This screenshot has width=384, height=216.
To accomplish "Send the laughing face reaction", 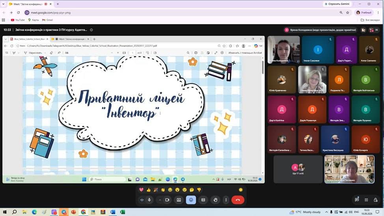I will 170,190.
